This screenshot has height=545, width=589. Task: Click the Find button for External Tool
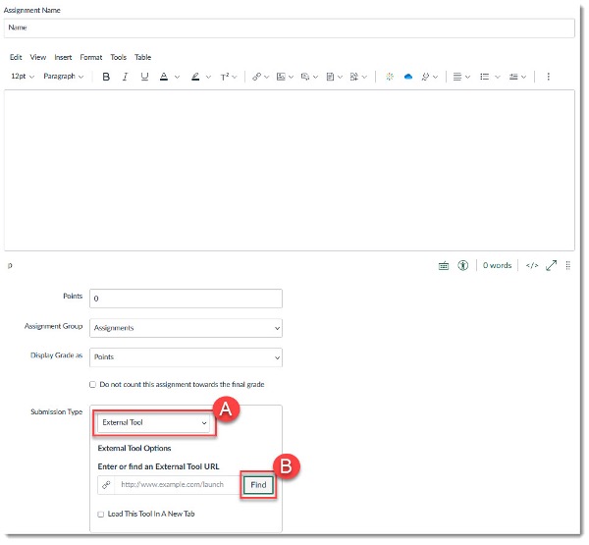point(258,485)
